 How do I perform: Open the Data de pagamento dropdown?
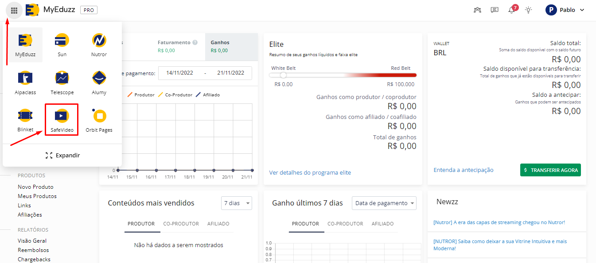(384, 203)
